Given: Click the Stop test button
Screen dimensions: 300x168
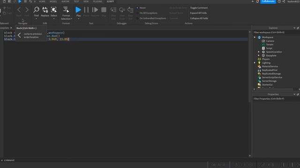Looking at the screenshot, I should (104, 9).
